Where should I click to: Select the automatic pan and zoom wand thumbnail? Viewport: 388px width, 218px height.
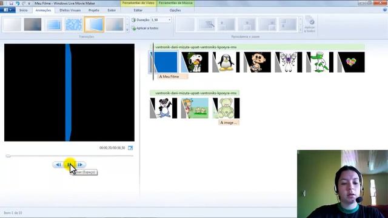(206, 24)
